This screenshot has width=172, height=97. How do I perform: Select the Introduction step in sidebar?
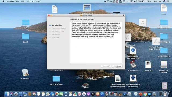tap(57, 25)
